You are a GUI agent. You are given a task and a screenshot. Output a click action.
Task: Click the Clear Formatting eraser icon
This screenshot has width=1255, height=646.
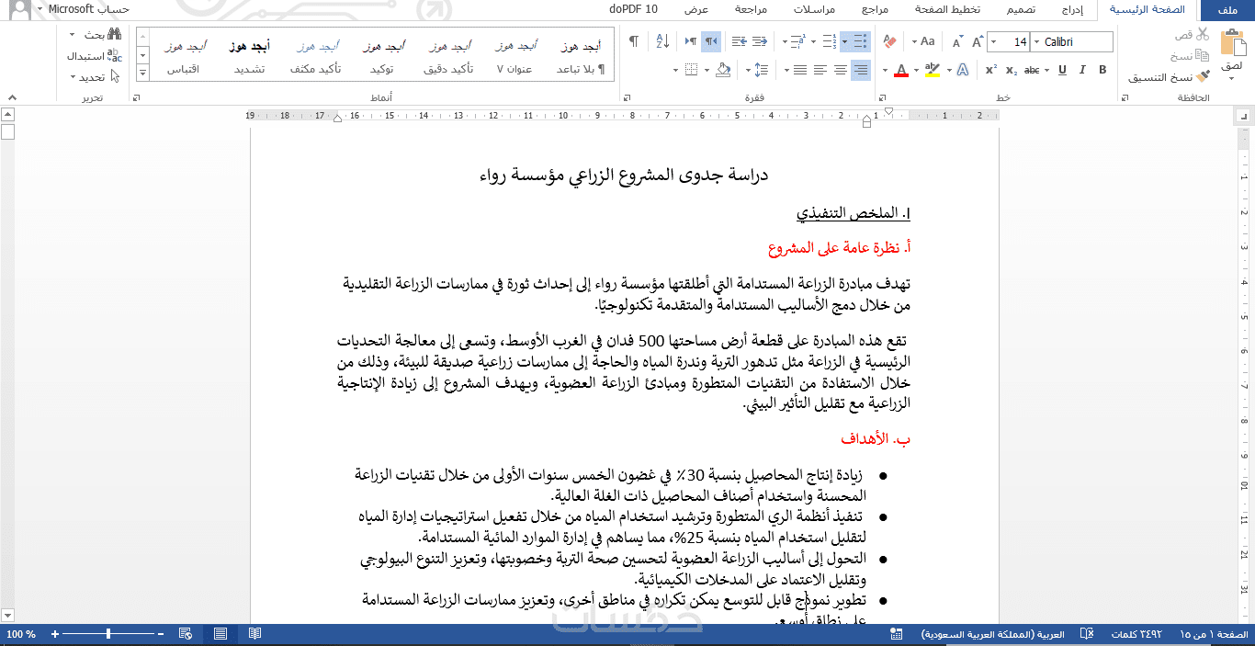889,41
